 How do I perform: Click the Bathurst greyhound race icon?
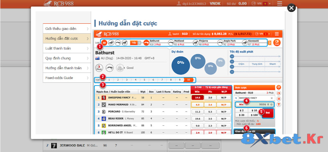[x=146, y=43]
